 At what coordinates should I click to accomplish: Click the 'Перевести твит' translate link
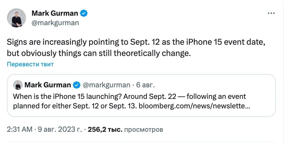click(x=30, y=64)
